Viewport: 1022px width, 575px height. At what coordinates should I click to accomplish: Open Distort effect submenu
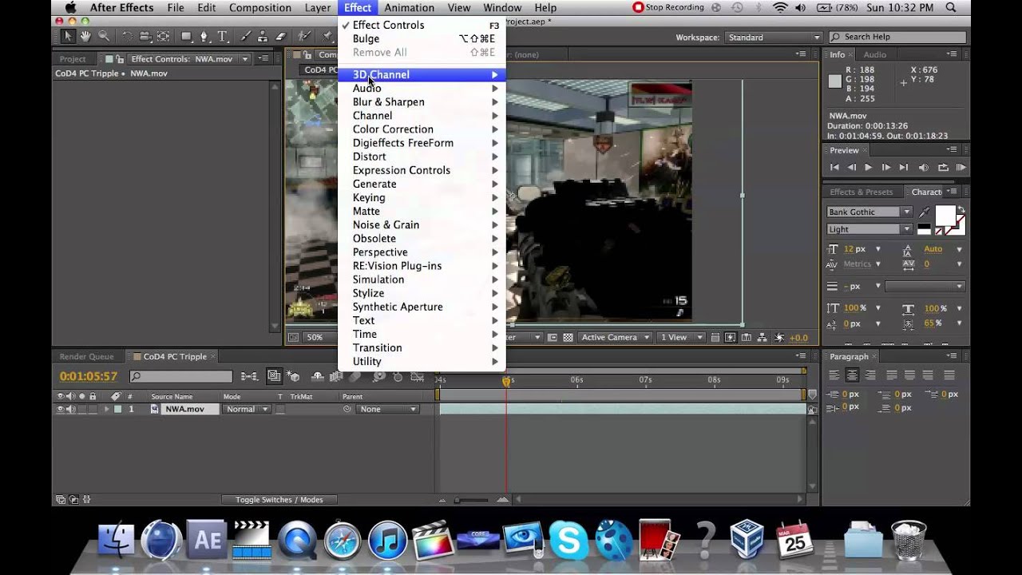pos(422,157)
